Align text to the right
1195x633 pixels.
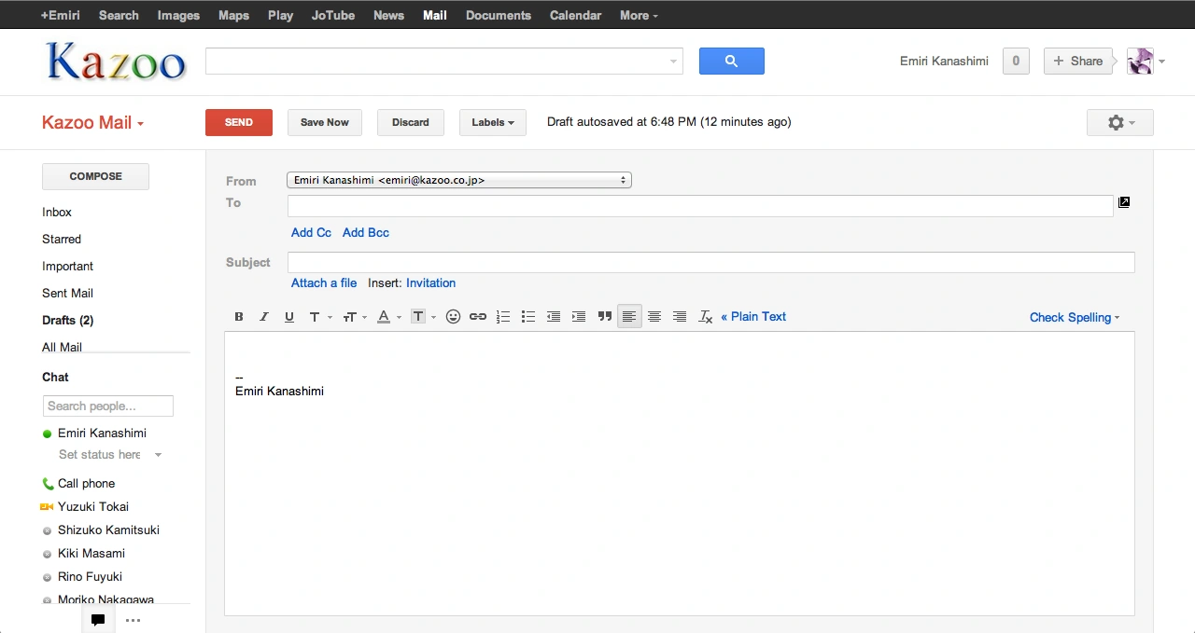tap(680, 317)
